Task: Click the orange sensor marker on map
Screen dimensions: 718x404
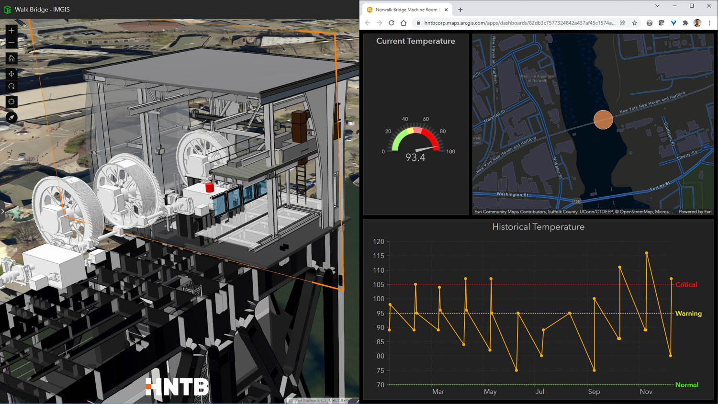Action: click(x=603, y=120)
